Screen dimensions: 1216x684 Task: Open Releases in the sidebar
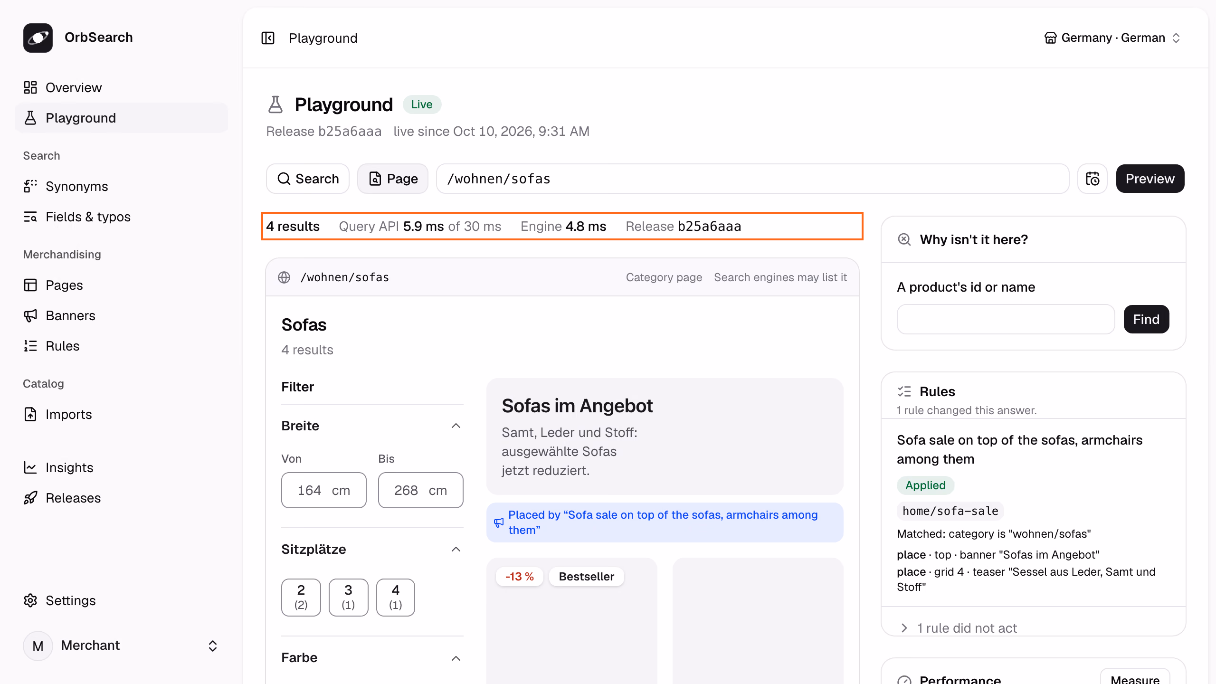pyautogui.click(x=122, y=498)
